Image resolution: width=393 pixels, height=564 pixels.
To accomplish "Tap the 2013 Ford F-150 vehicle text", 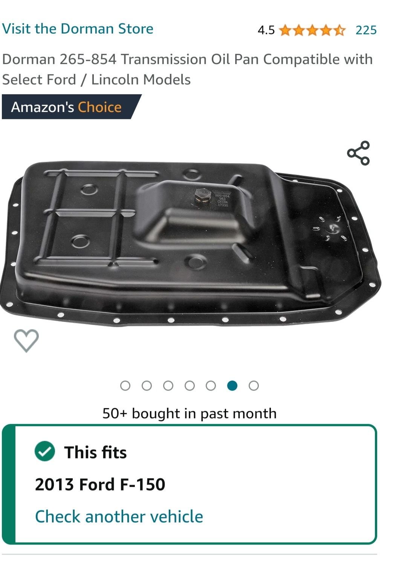I will [100, 484].
